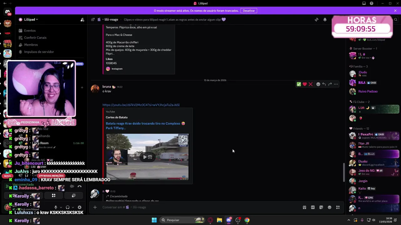Expand Liliipad server name dropdown
The height and width of the screenshot is (225, 401).
pyautogui.click(x=37, y=19)
